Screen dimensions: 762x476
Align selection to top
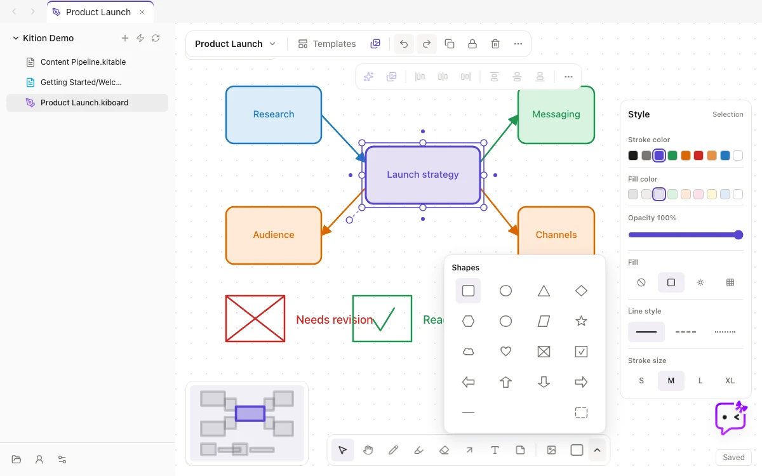click(494, 77)
